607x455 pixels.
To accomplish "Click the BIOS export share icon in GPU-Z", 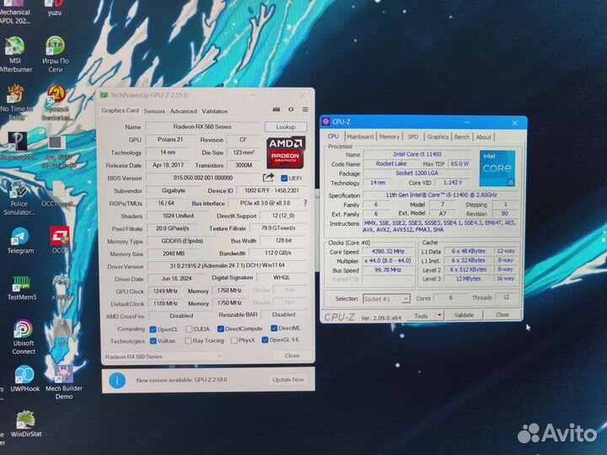I will tap(268, 178).
